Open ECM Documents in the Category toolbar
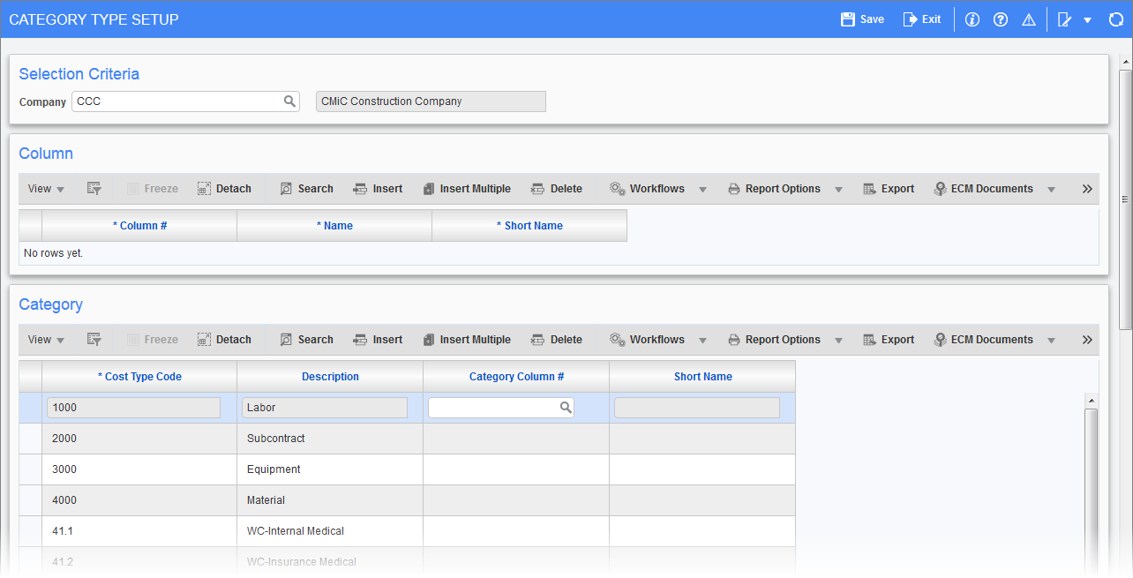The height and width of the screenshot is (578, 1133). point(983,339)
